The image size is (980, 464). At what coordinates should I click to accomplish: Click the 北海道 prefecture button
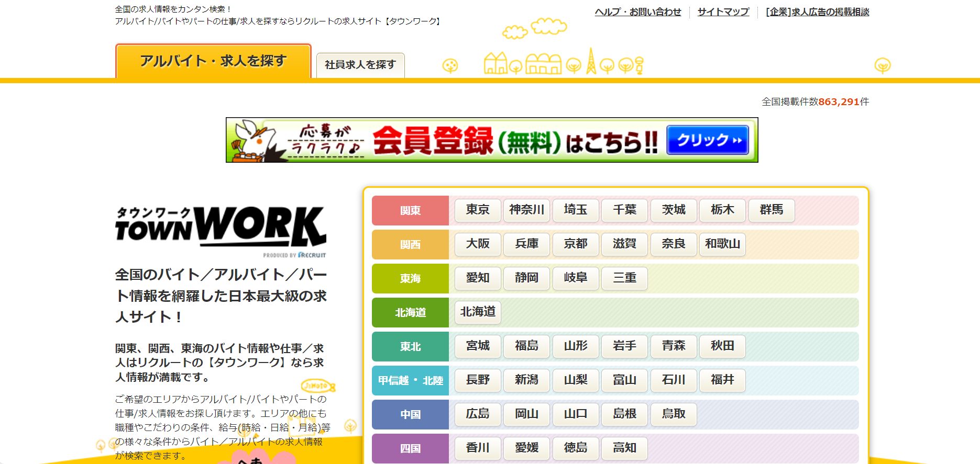[478, 312]
